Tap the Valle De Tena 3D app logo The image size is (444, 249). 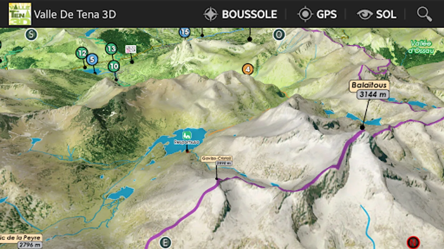[x=20, y=14]
